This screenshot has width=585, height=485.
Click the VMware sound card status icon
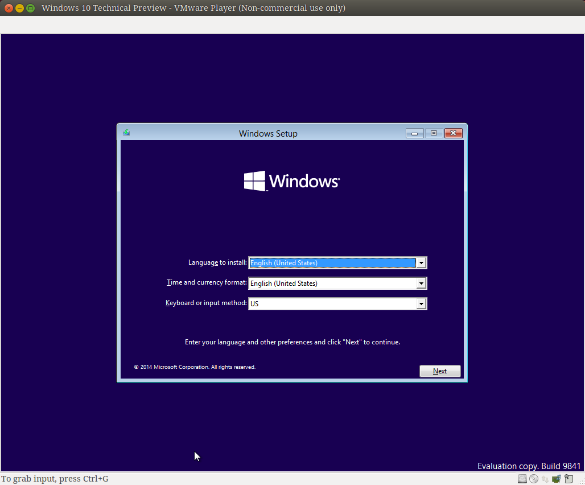point(557,479)
